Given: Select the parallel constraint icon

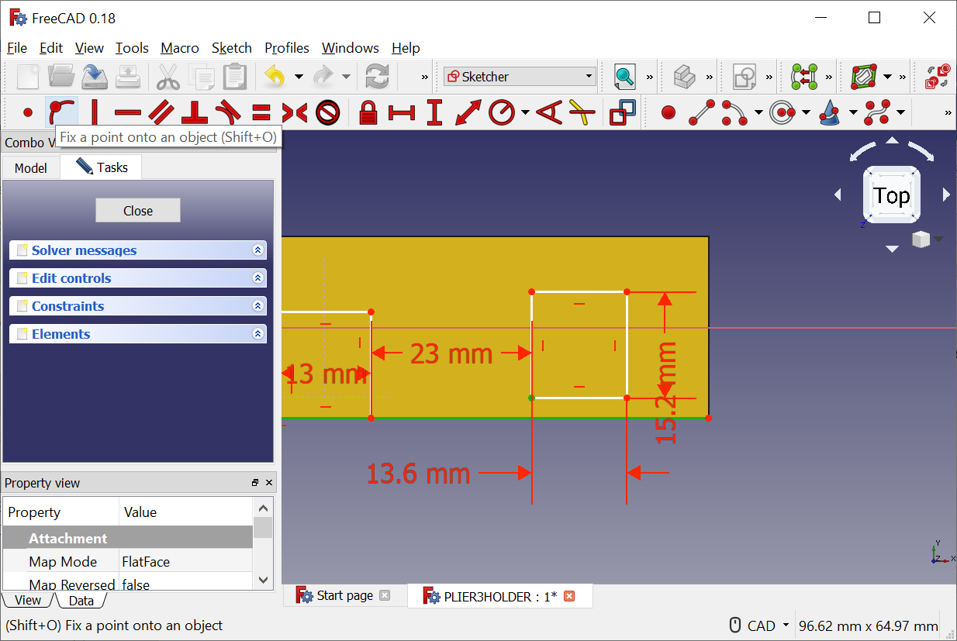Looking at the screenshot, I should coord(161,113).
